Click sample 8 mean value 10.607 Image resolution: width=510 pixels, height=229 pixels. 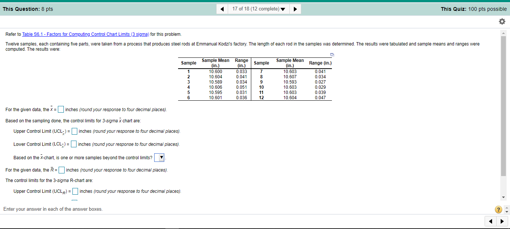(x=290, y=77)
